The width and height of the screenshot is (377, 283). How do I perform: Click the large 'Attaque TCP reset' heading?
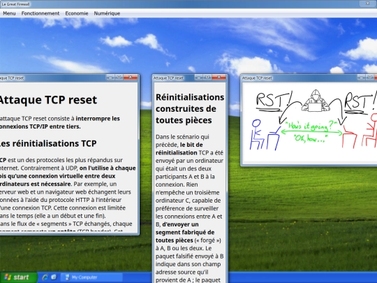tap(48, 100)
